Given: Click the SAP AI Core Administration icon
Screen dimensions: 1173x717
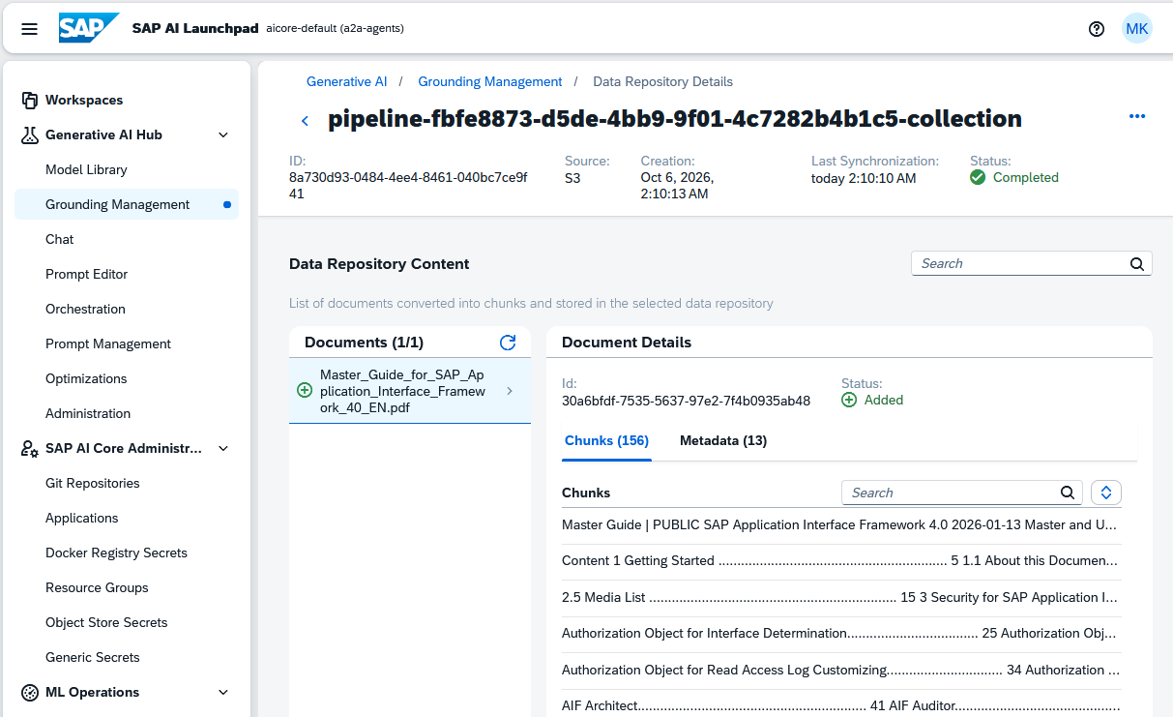Looking at the screenshot, I should coord(29,448).
